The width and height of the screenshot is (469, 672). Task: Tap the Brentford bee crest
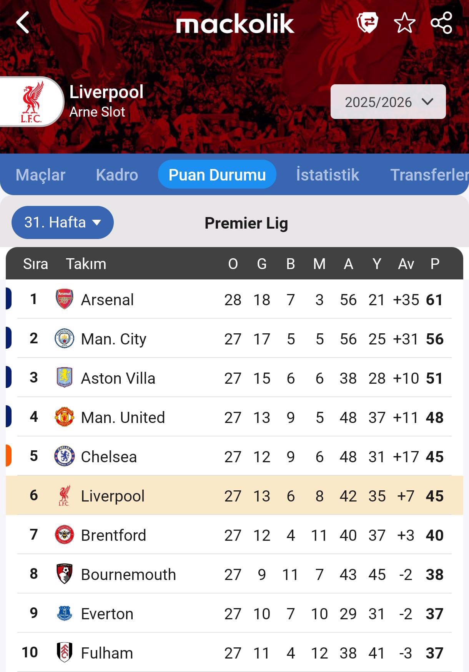[64, 535]
